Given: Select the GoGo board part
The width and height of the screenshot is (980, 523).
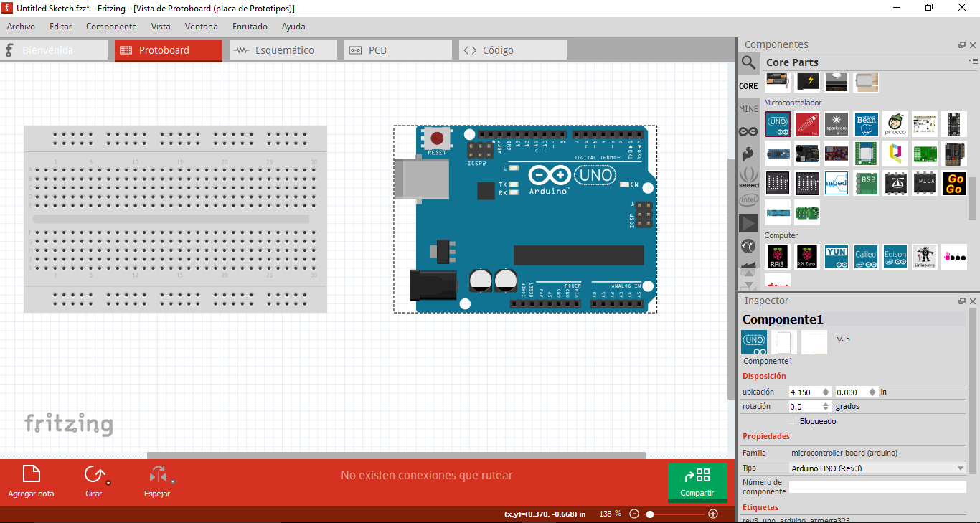Looking at the screenshot, I should coord(954,183).
